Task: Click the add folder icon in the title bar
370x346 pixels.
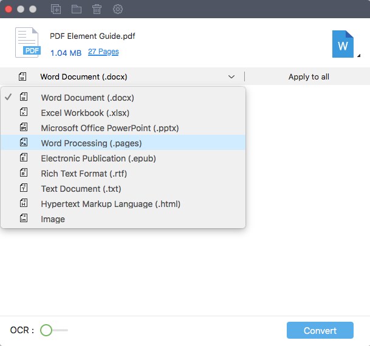Action: click(x=77, y=9)
